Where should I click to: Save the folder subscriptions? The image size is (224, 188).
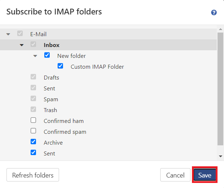click(205, 175)
